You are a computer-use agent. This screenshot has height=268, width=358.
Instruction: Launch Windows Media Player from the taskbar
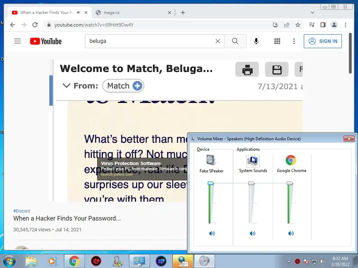tap(52, 261)
